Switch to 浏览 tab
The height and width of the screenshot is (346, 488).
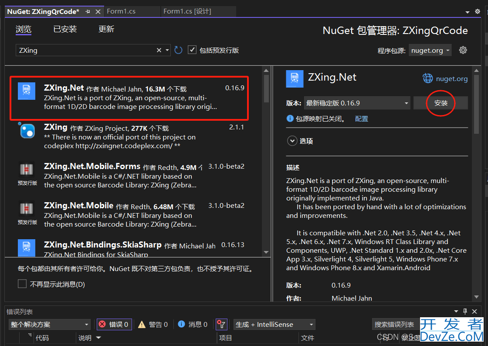click(x=24, y=29)
